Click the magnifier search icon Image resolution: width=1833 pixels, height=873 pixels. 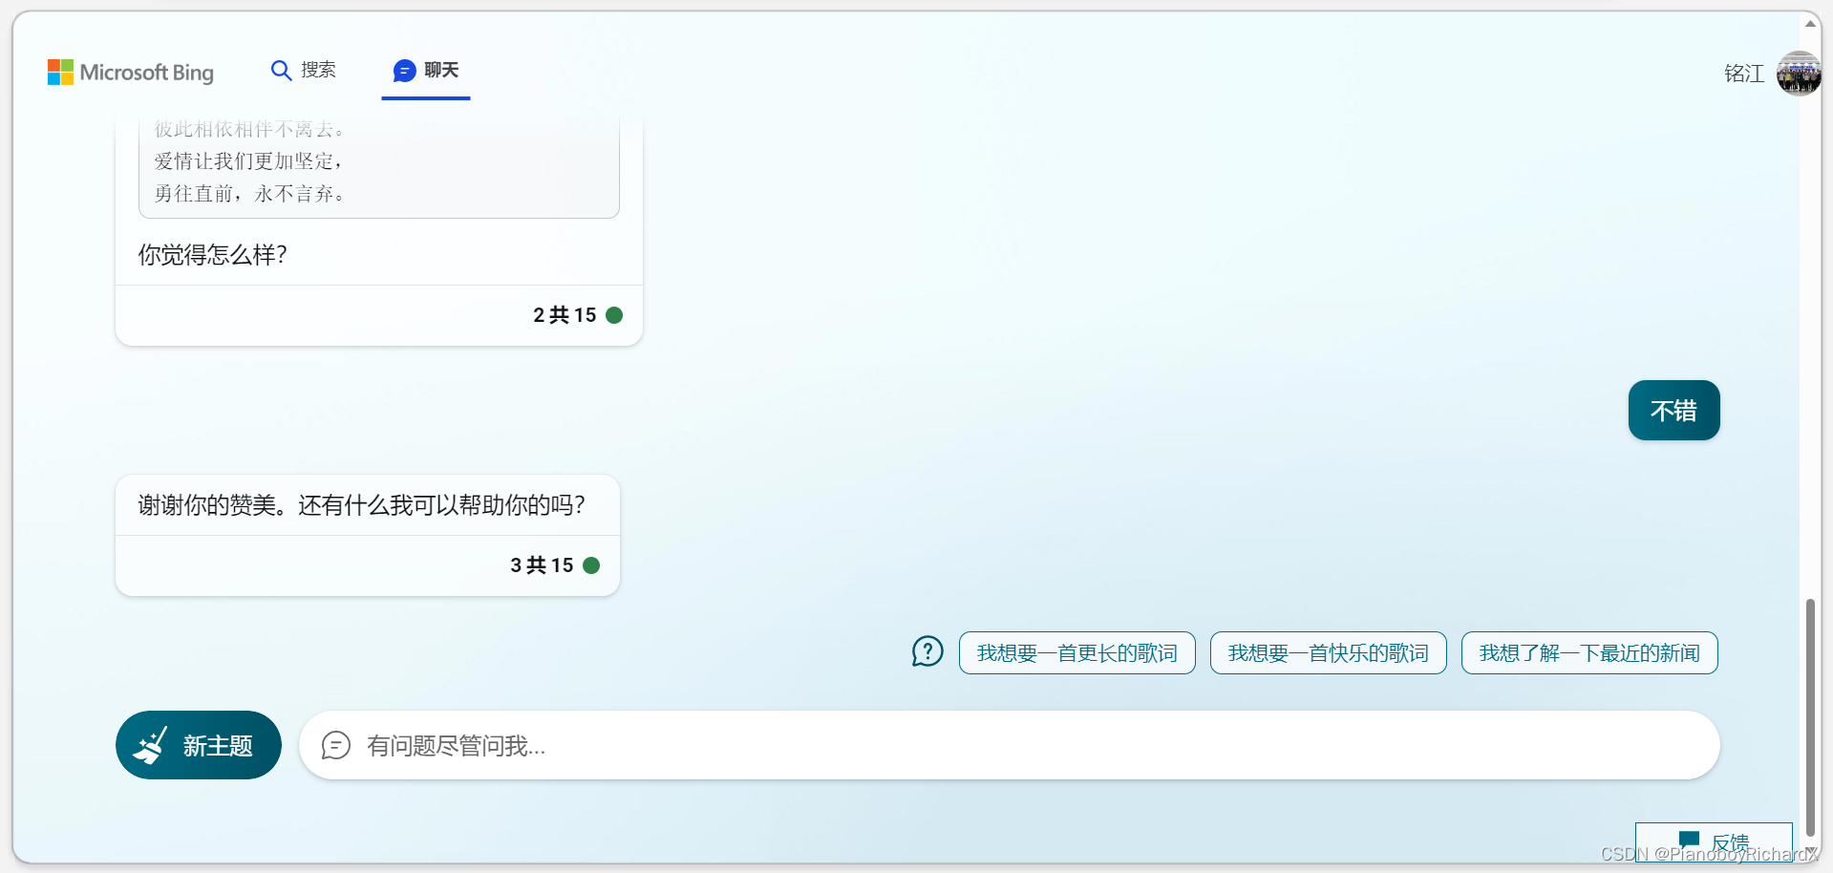[x=281, y=71]
